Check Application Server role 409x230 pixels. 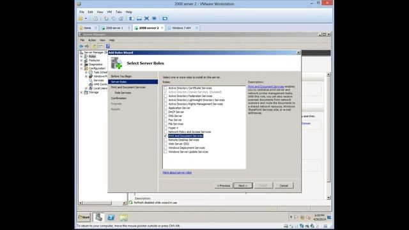pyautogui.click(x=166, y=108)
